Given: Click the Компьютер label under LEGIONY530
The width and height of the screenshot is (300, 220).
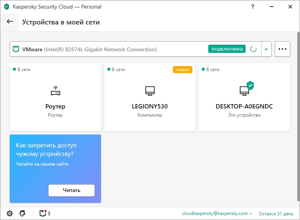Looking at the screenshot, I should point(150,115).
